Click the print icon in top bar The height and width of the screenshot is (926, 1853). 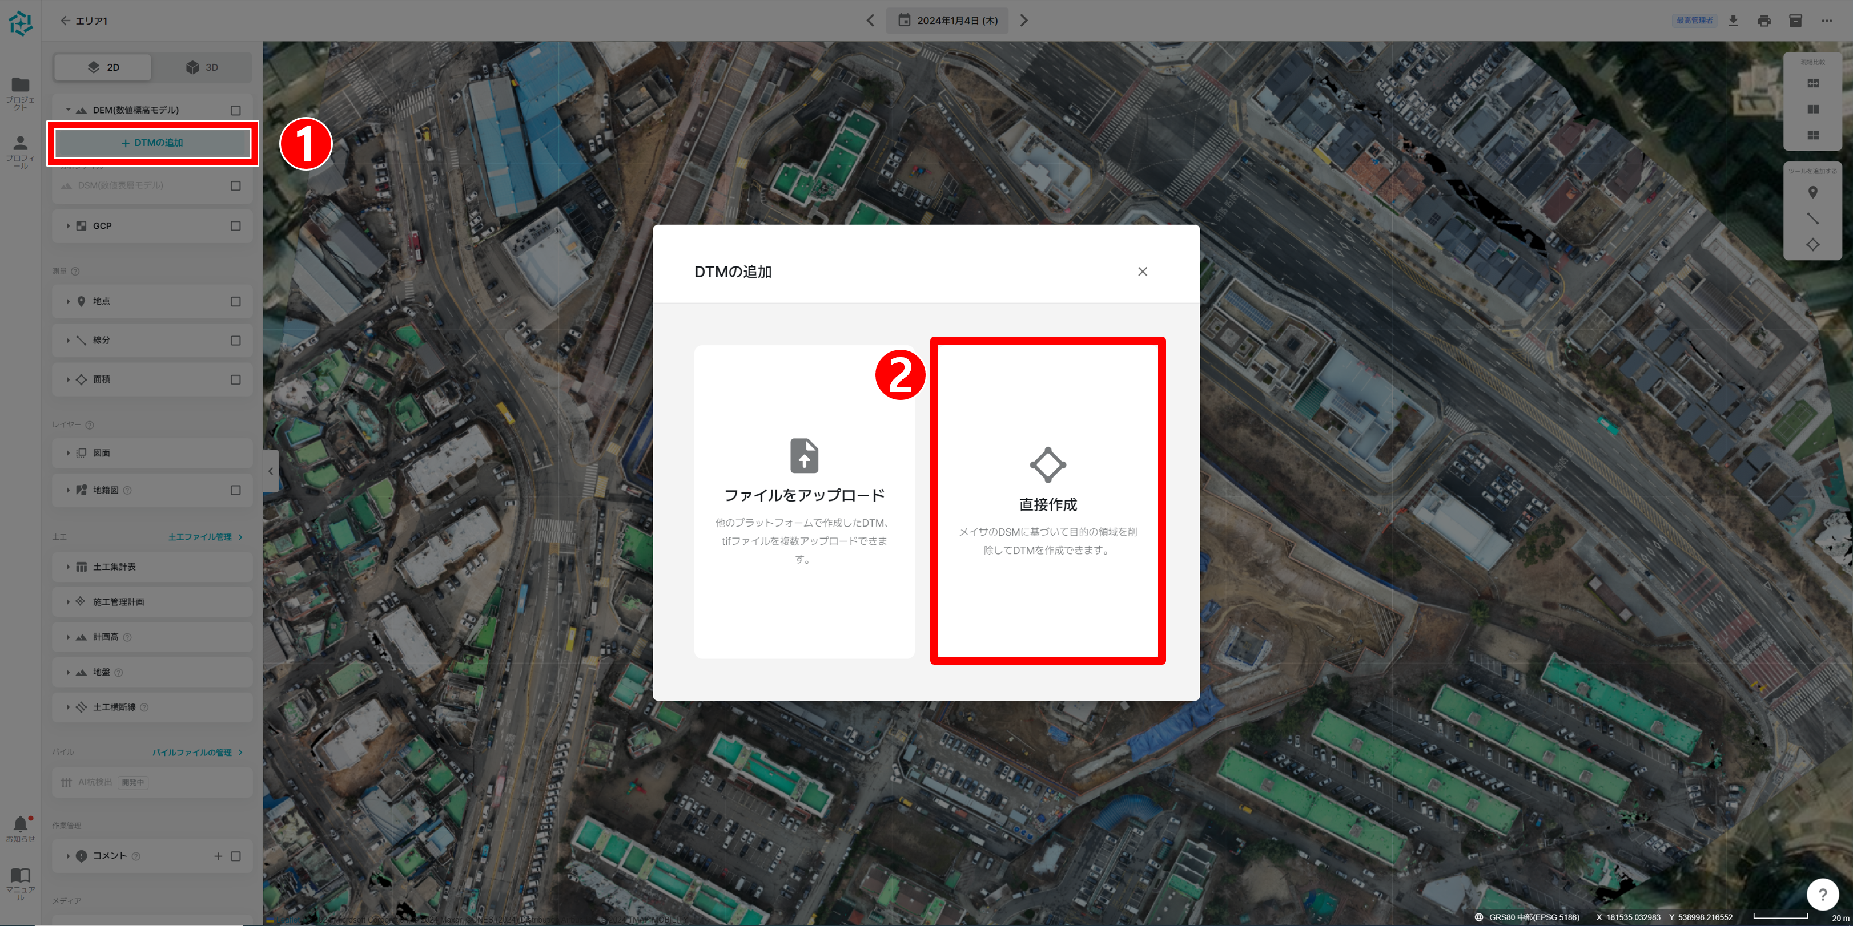[x=1764, y=21]
